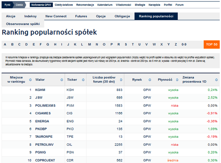The width and height of the screenshot is (221, 163).
Task: Sort table using Płynność arrow icon
Action: tap(177, 80)
